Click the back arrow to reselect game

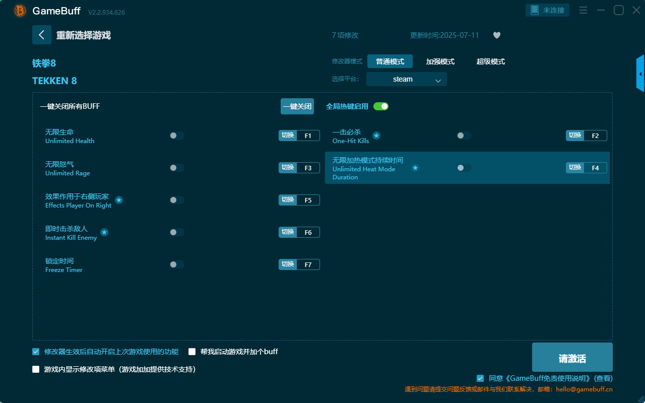(42, 34)
